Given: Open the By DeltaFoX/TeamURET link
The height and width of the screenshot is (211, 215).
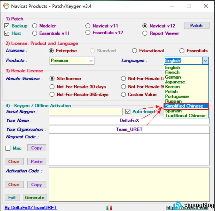Looking at the screenshot, I should (30, 208).
